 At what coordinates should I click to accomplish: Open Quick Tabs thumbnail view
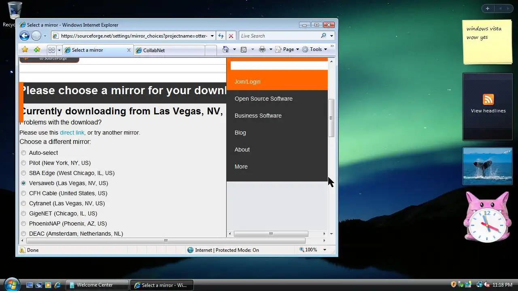click(x=51, y=50)
